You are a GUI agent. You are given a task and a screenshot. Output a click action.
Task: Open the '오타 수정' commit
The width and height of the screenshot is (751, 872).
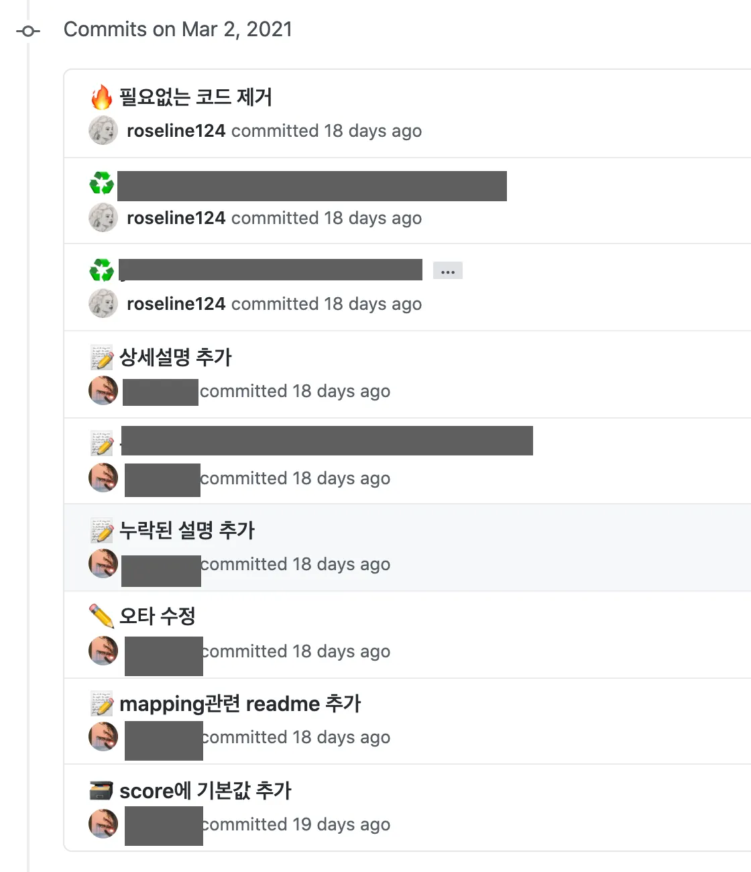point(158,616)
